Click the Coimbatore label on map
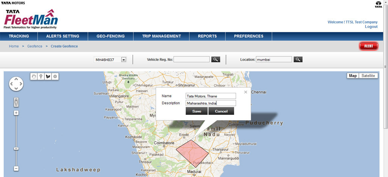 point(164,143)
